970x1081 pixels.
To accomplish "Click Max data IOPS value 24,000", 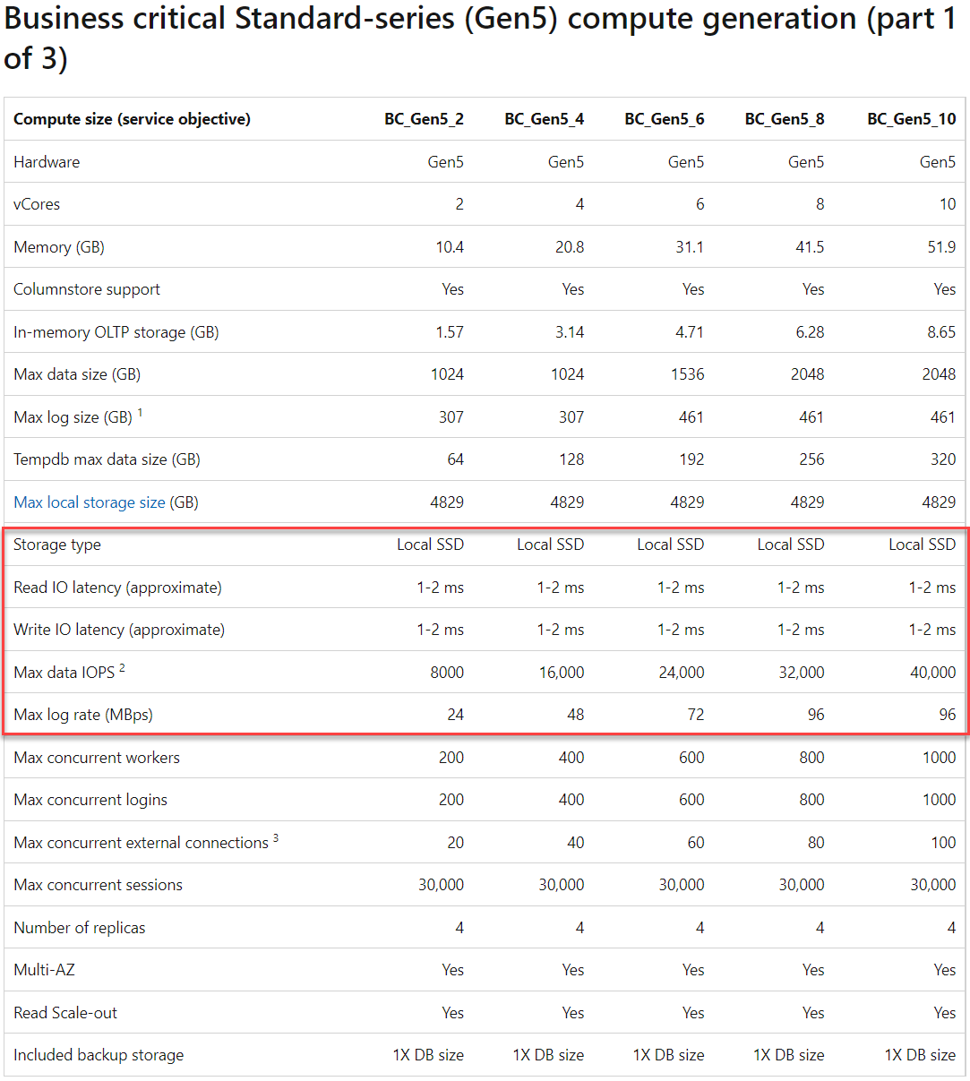I will point(682,673).
